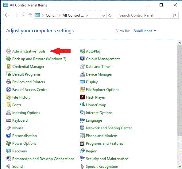Screen dimensions: 182x169
Task: Open the Devices and Printers icon
Action: tap(9, 82)
